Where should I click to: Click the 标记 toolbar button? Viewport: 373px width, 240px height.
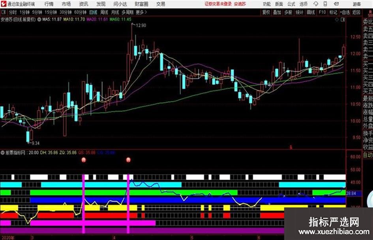333,12
